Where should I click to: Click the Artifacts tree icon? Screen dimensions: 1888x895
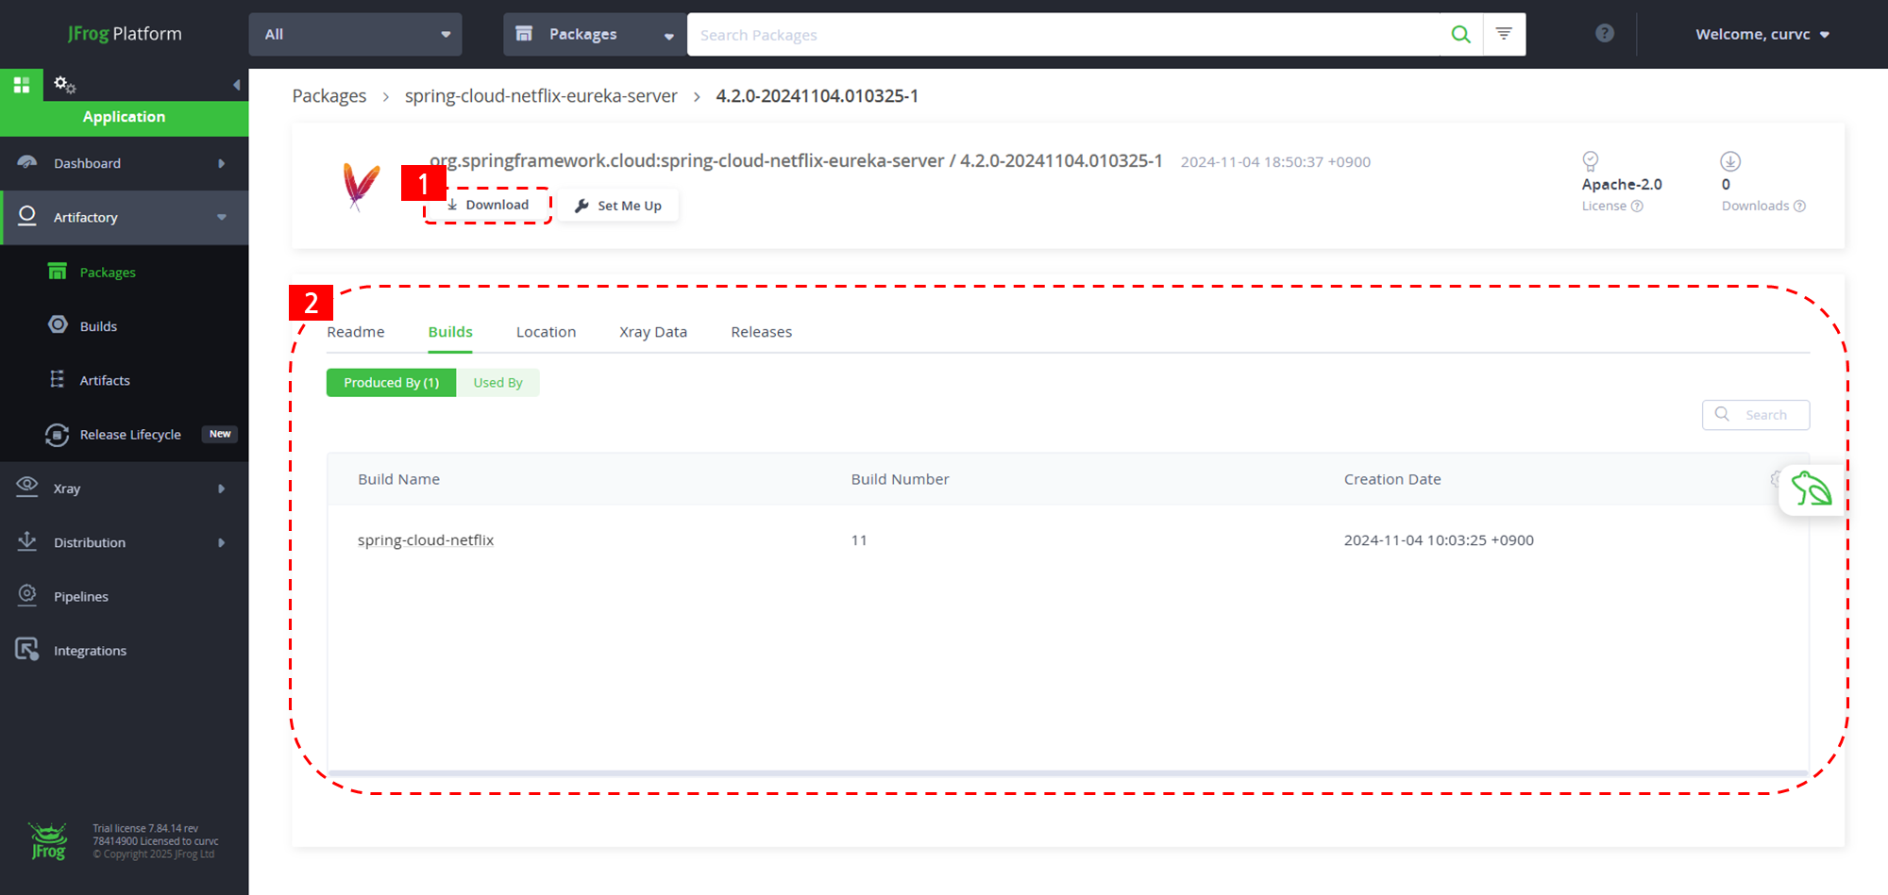tap(58, 379)
